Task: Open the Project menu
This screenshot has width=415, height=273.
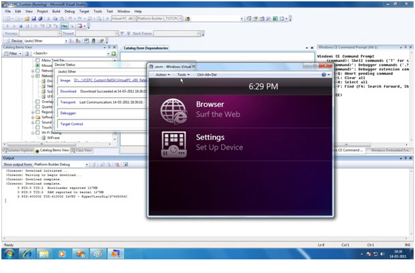Action: pos(42,12)
